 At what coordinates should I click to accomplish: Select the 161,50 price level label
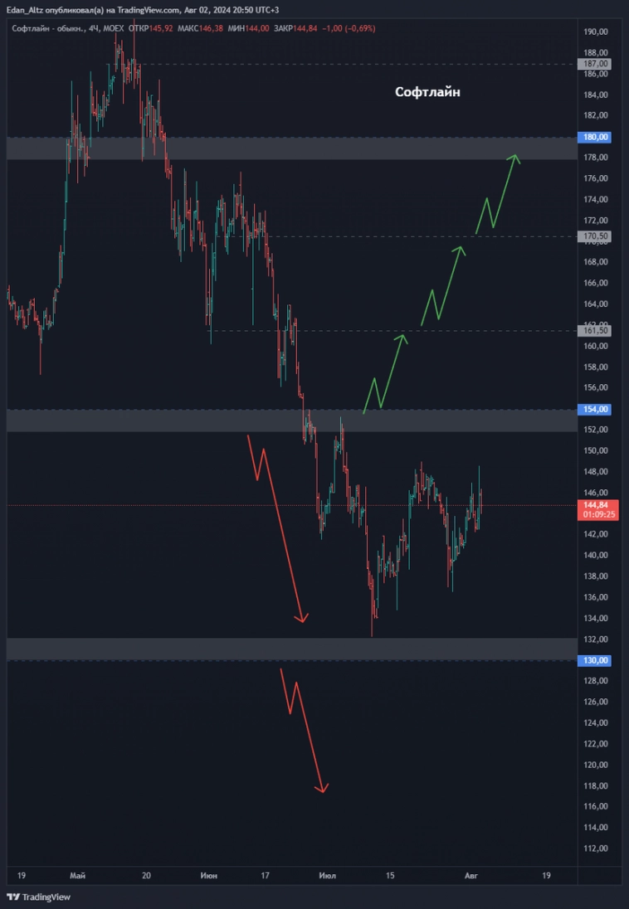pos(595,330)
